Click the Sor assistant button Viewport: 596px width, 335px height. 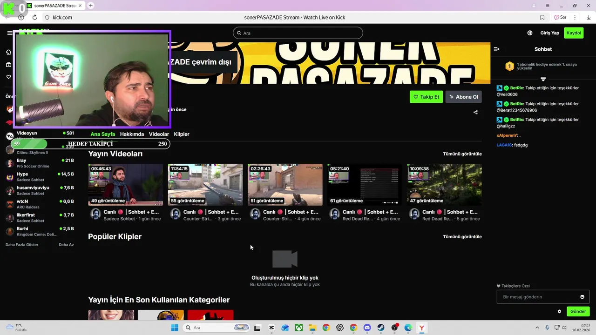pyautogui.click(x=560, y=17)
